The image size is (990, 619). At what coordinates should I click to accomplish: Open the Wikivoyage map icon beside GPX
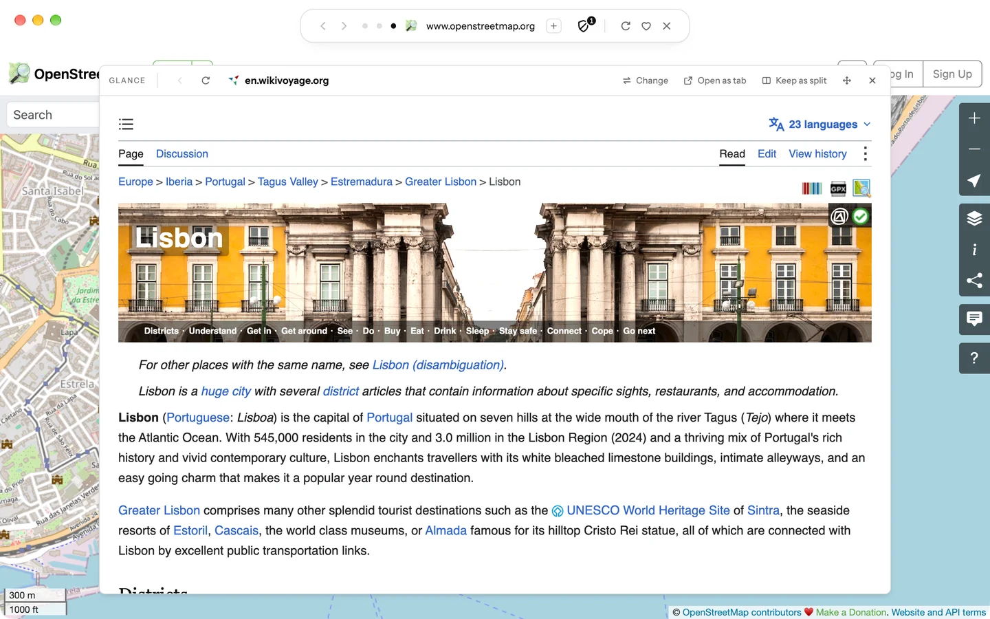(x=861, y=188)
